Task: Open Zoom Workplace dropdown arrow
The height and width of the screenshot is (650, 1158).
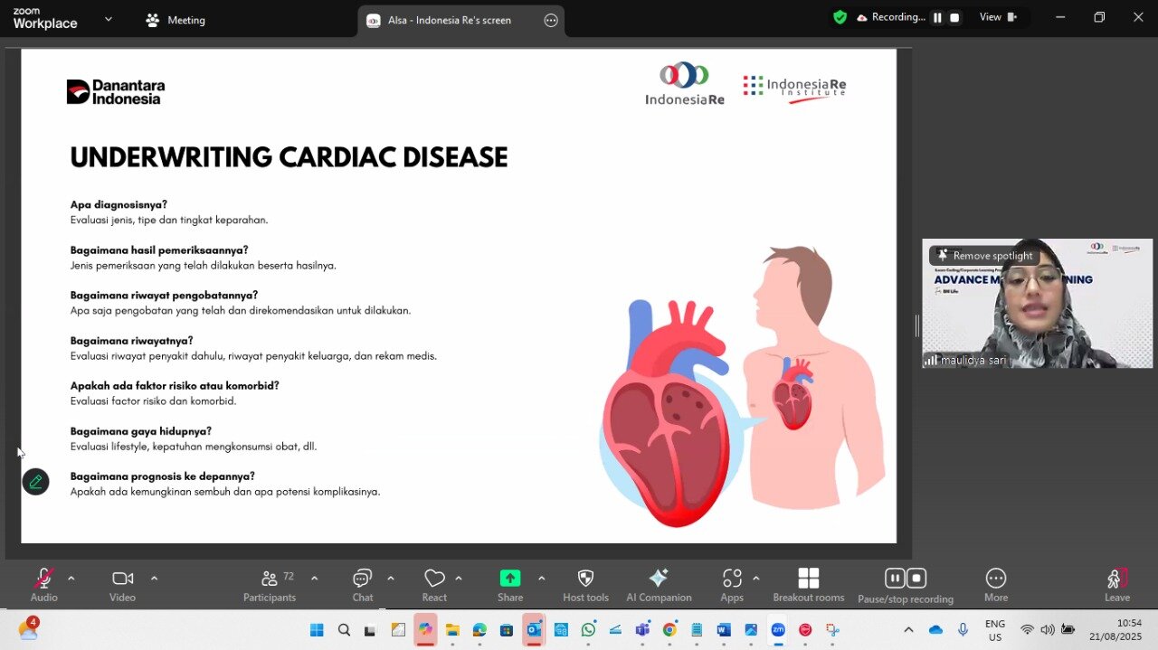Action: pos(109,19)
